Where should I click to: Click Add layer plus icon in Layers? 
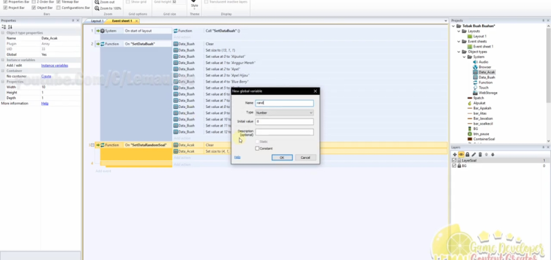tap(455, 154)
